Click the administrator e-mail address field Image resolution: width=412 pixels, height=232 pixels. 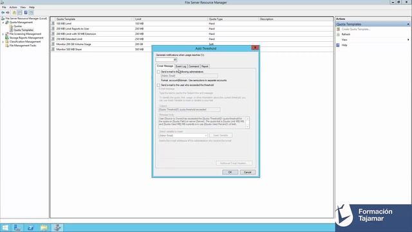[x=189, y=76]
